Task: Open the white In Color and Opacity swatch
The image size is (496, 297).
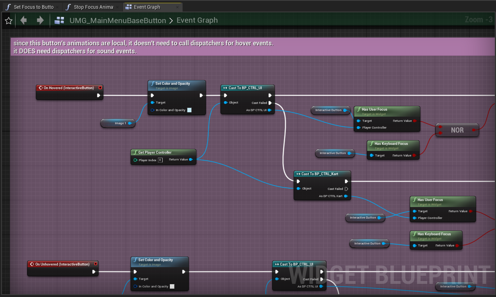Action: pyautogui.click(x=172, y=287)
